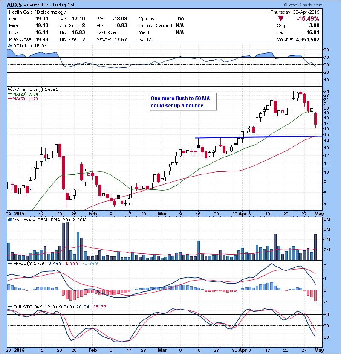This screenshot has width=341, height=354.
Task: Click the black candle below the blue line's left end
Action: [x=199, y=146]
